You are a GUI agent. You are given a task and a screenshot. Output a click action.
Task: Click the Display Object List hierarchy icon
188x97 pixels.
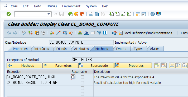tap(80, 33)
